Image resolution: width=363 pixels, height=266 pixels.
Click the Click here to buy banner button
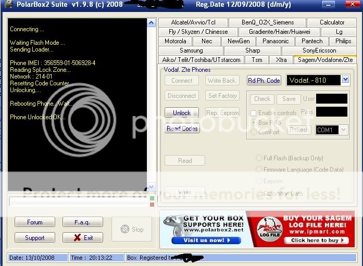tap(317, 240)
